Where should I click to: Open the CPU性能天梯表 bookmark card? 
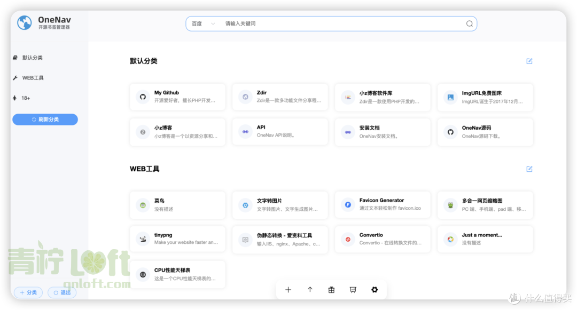(178, 274)
